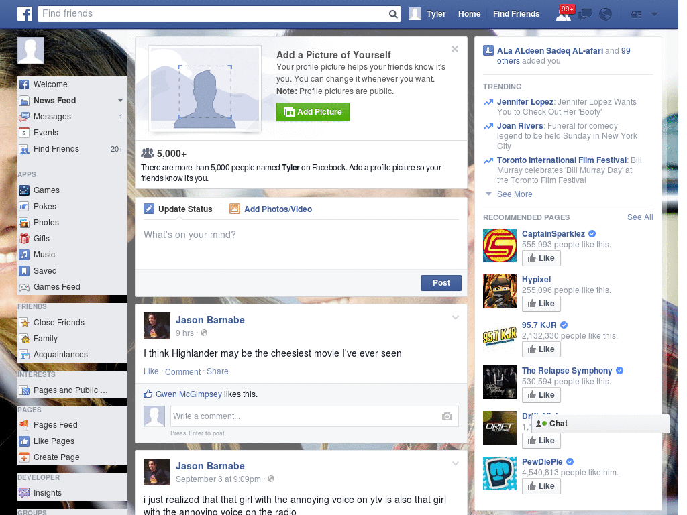
Task: Like The Relapse Symphony page
Action: (541, 395)
